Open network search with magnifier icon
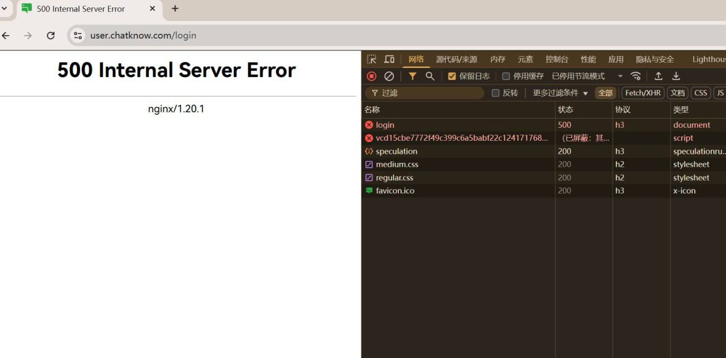 [x=430, y=76]
